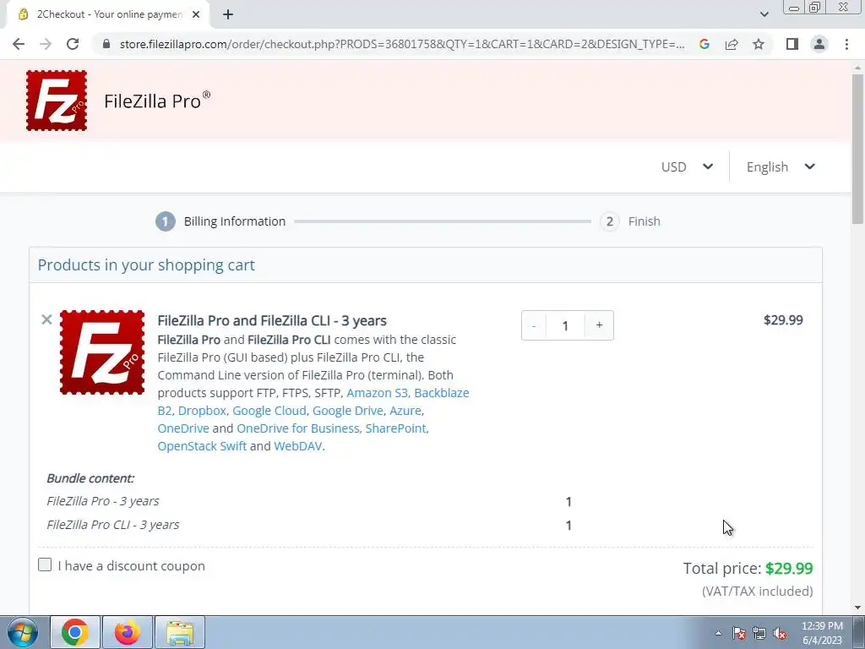Open Chrome from the taskbar
Viewport: 865px width, 649px height.
pyautogui.click(x=75, y=632)
